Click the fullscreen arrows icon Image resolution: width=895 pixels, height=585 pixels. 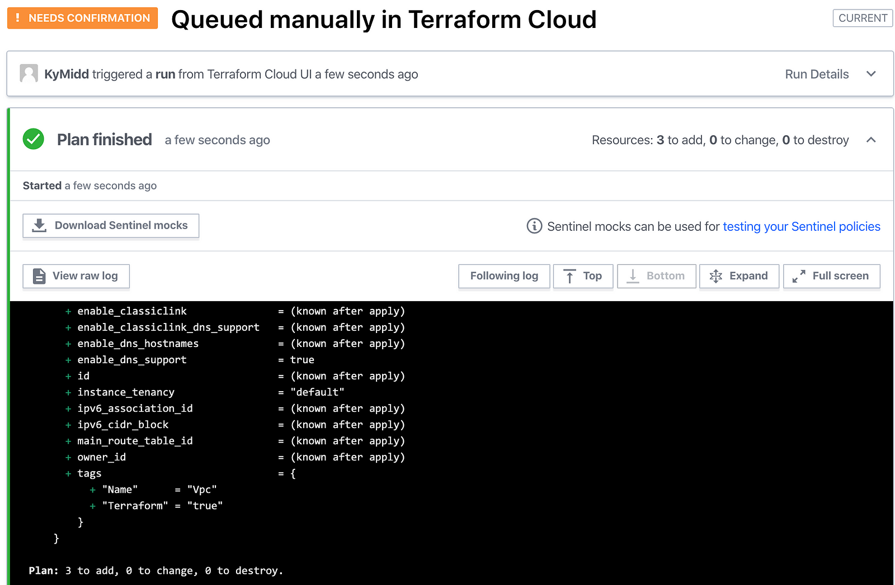[x=799, y=276]
